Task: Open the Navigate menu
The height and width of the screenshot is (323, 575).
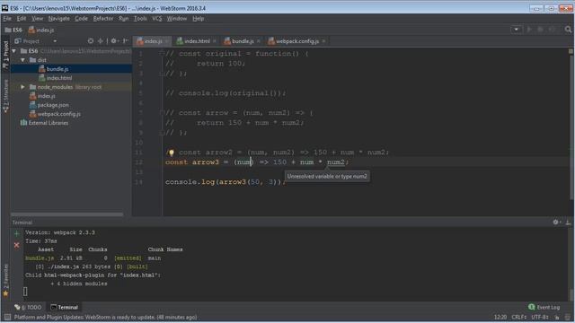Action: tap(58, 19)
